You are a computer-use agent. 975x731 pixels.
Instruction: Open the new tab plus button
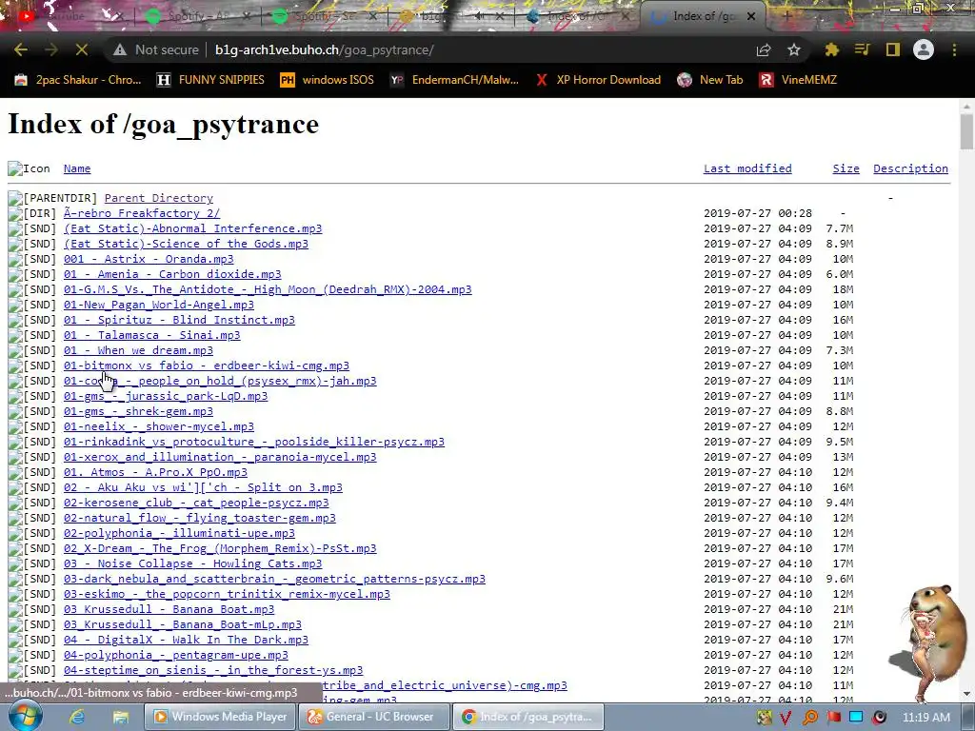click(x=787, y=16)
